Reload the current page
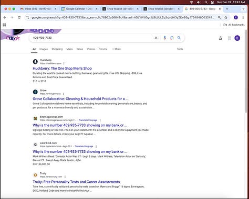The height and width of the screenshot is (199, 249). 19,17
